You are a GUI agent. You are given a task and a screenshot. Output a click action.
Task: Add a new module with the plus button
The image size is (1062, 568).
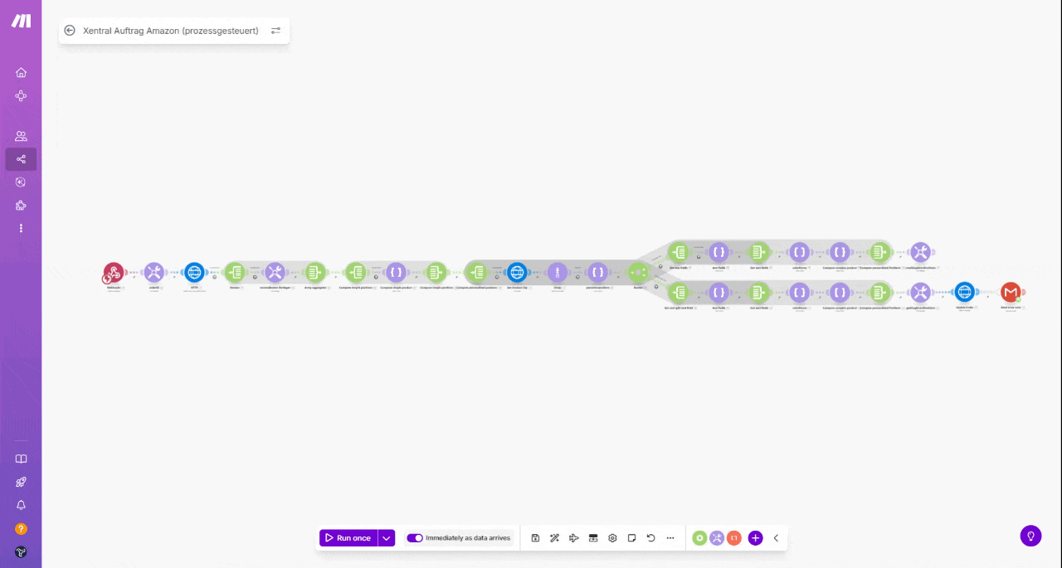[755, 537]
